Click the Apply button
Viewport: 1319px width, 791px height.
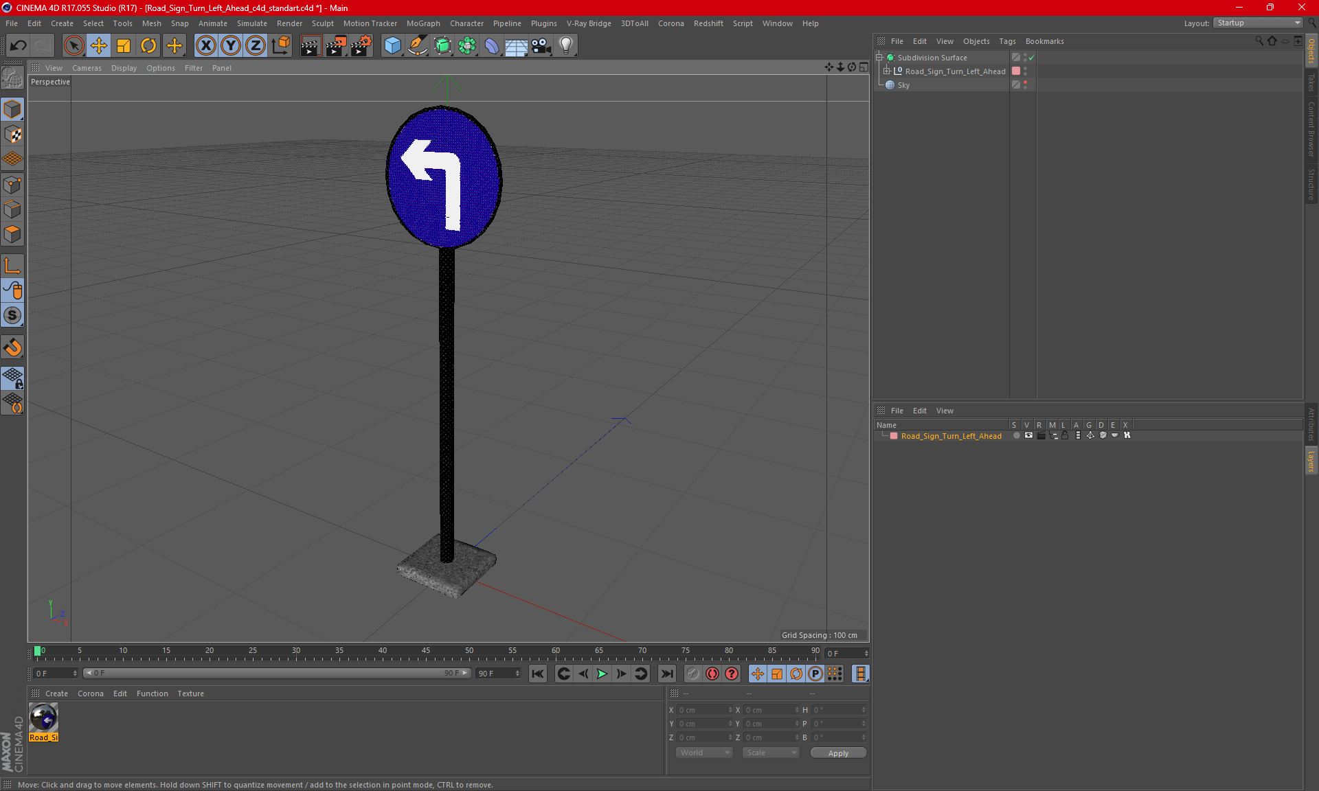[838, 753]
